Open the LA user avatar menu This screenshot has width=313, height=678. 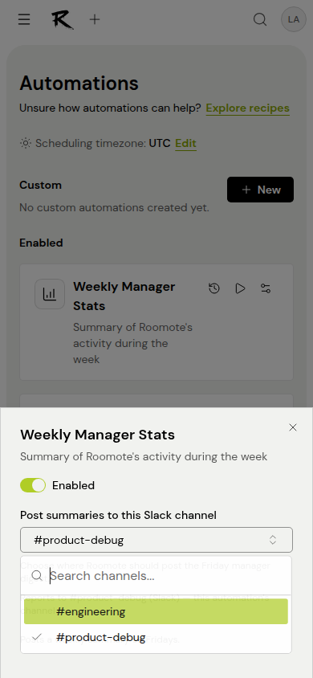(x=294, y=19)
